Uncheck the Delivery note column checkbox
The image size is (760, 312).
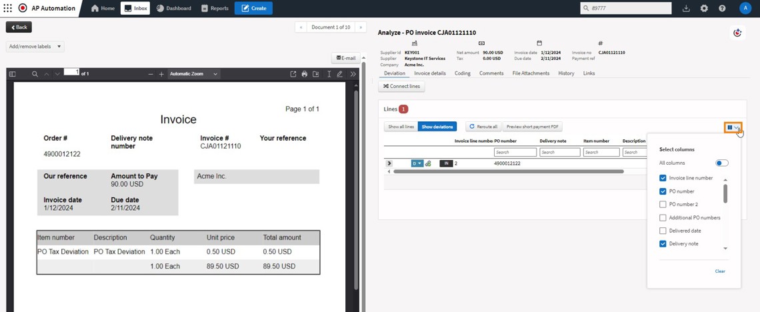click(663, 244)
